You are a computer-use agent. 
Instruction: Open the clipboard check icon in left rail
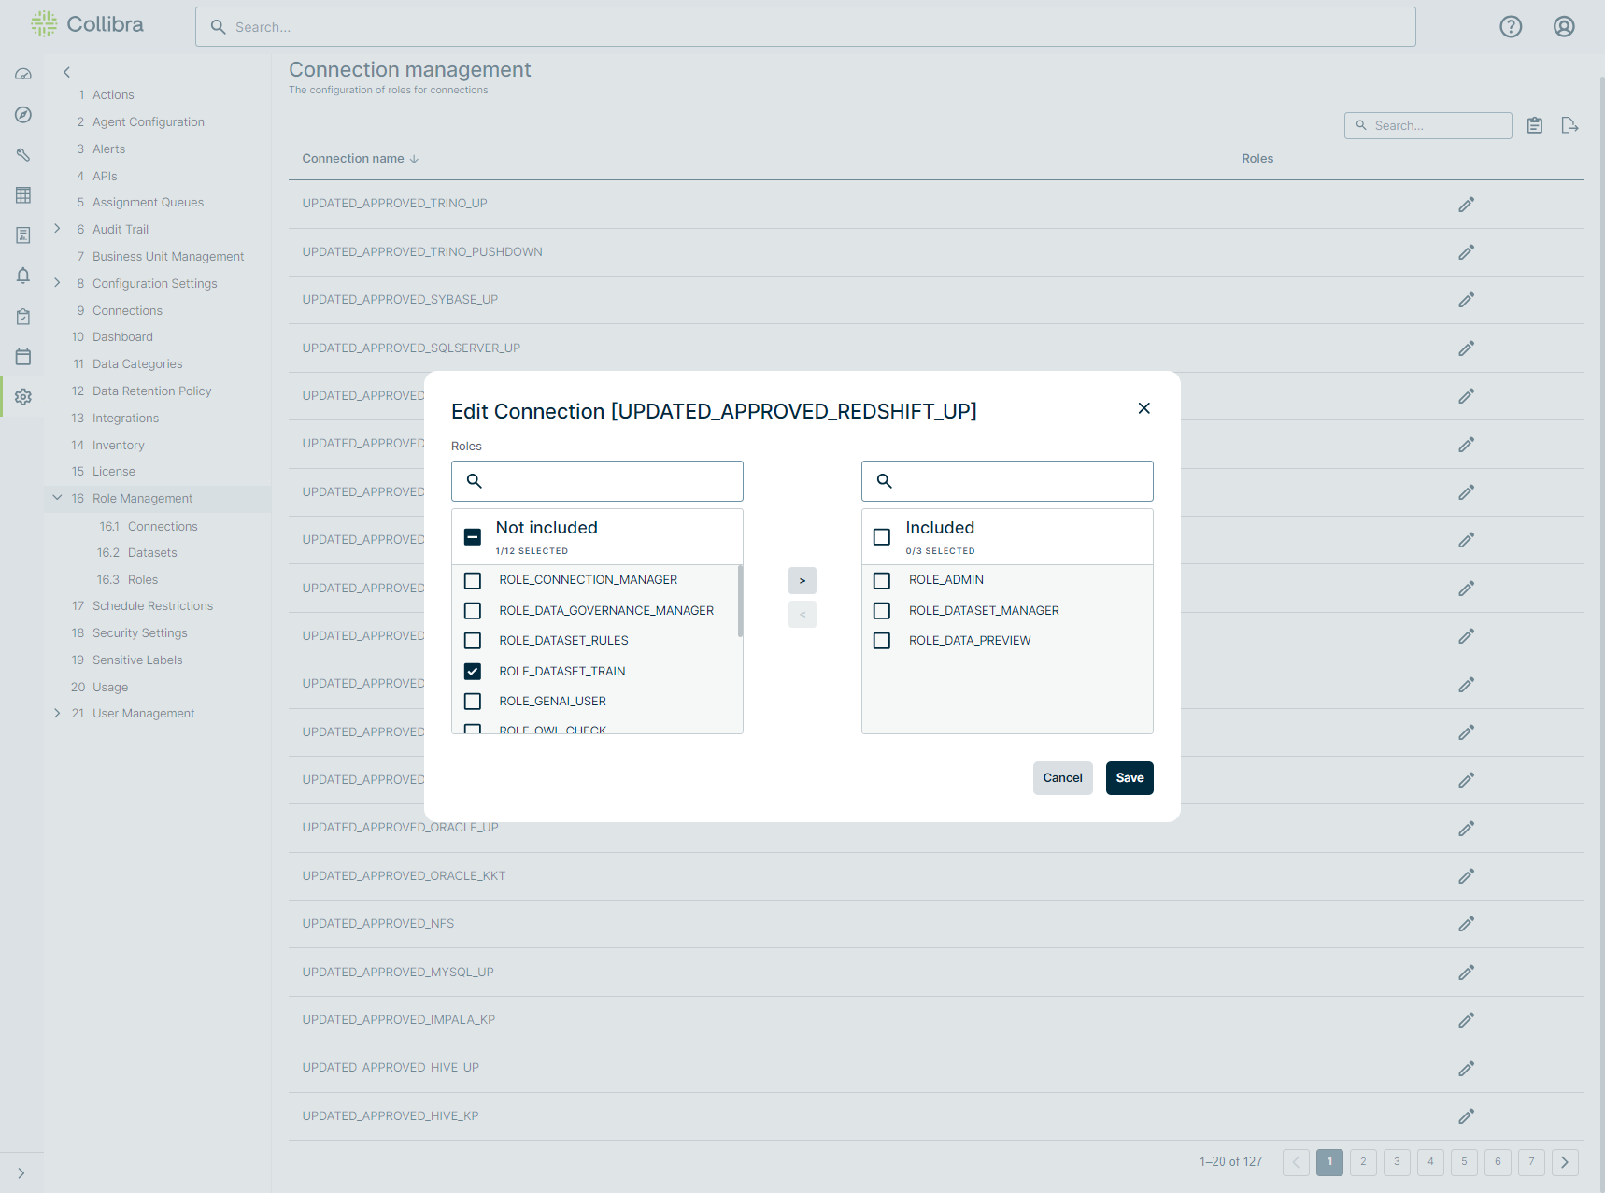(x=23, y=317)
